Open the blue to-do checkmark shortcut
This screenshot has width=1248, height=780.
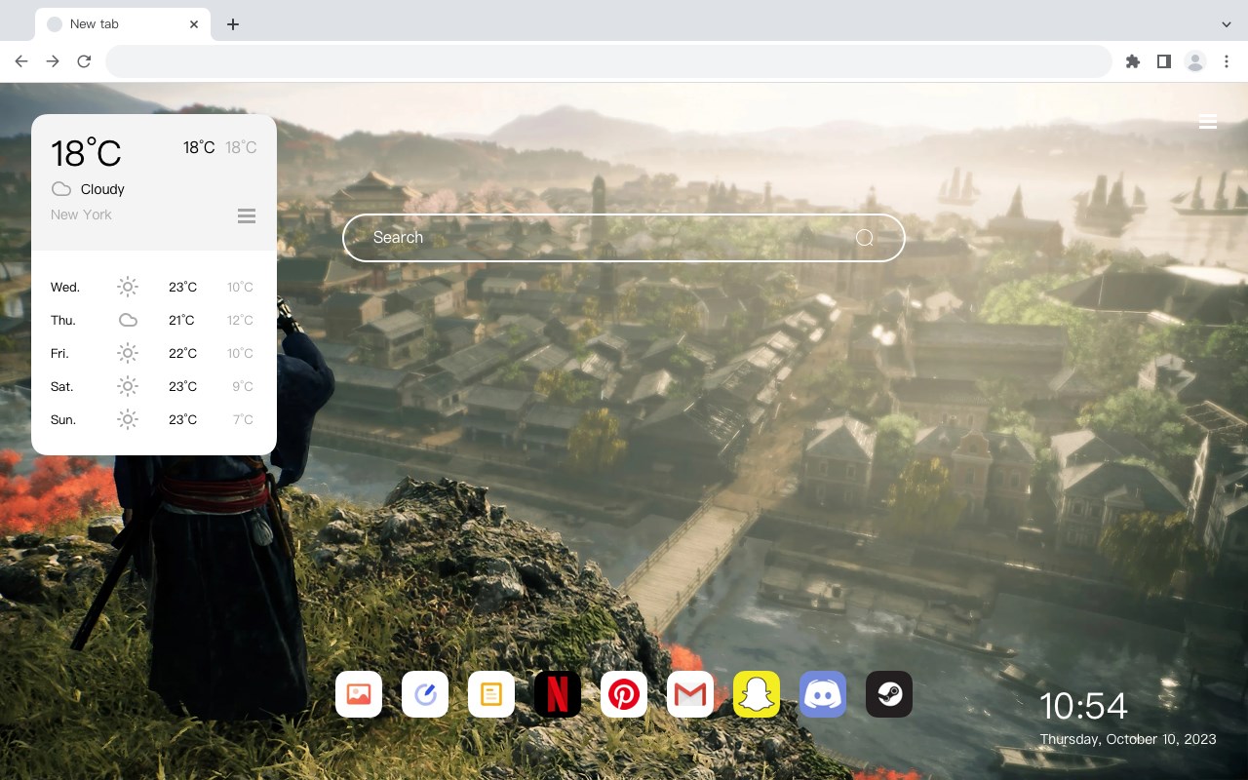(425, 694)
